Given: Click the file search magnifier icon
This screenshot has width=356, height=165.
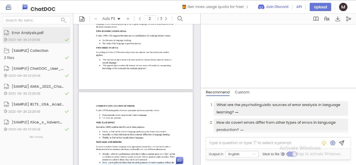Looking at the screenshot, I should 64,20.
